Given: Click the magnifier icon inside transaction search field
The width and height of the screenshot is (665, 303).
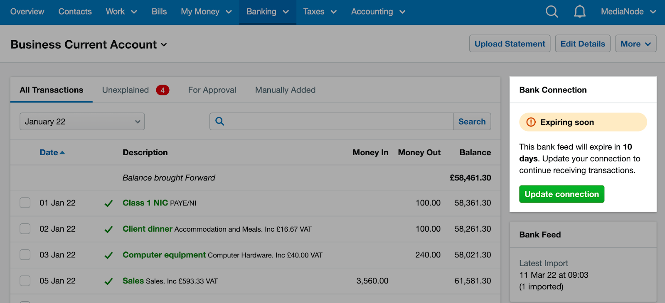Looking at the screenshot, I should 220,121.
